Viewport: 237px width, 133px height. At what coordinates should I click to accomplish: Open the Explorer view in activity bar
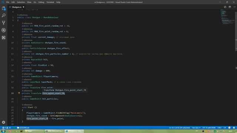pyautogui.click(x=4, y=8)
